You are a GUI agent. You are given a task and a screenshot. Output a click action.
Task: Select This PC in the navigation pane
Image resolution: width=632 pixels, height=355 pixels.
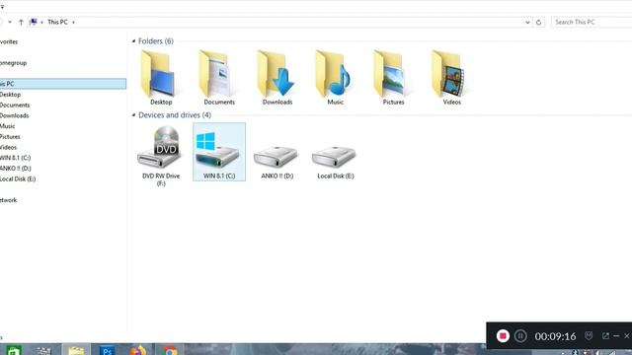click(62, 84)
